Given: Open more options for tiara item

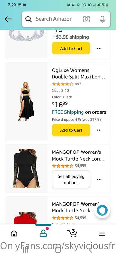Looking at the screenshot, I should coord(99,48).
